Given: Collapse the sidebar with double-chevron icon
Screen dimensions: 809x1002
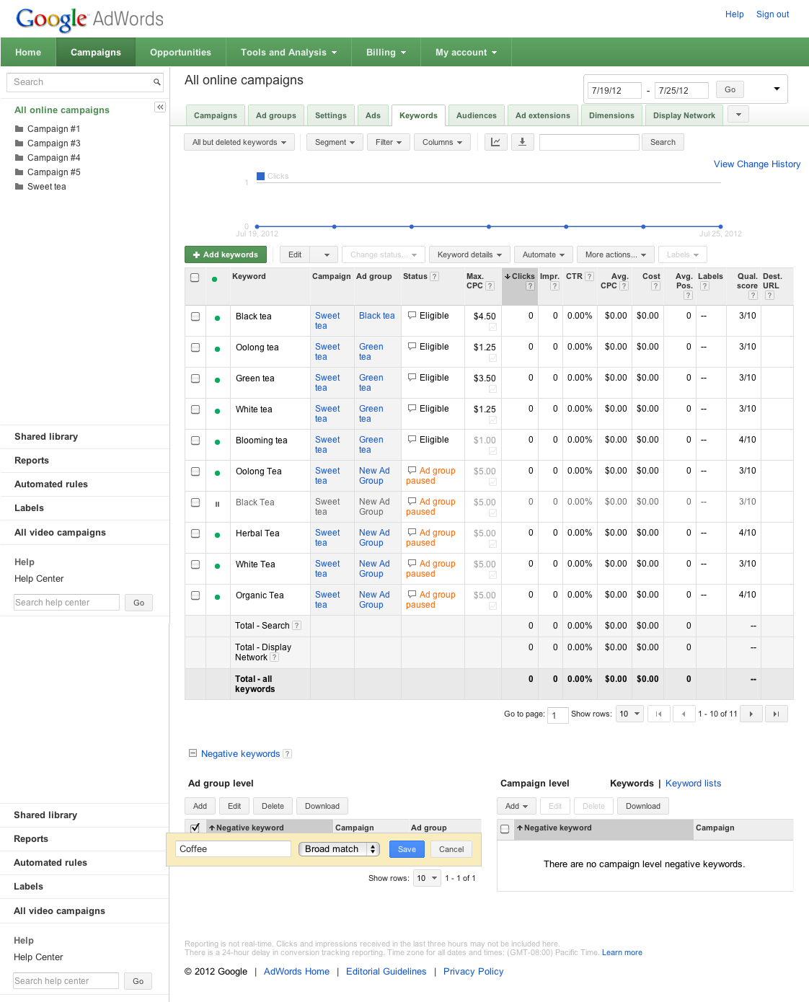Looking at the screenshot, I should click(x=160, y=107).
